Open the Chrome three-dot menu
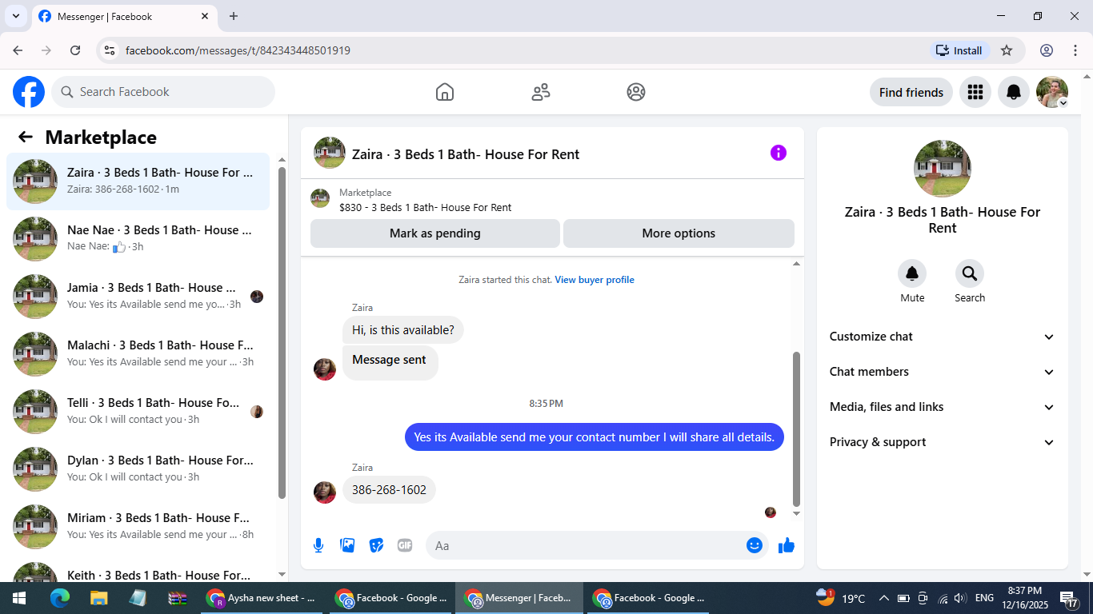Viewport: 1093px width, 614px height. pos(1075,50)
